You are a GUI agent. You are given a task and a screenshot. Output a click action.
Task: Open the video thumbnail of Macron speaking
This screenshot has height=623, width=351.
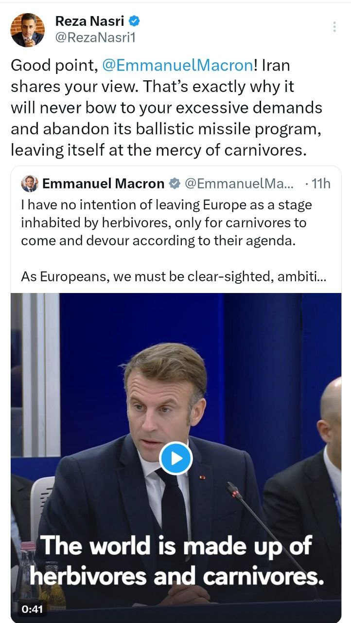click(175, 458)
